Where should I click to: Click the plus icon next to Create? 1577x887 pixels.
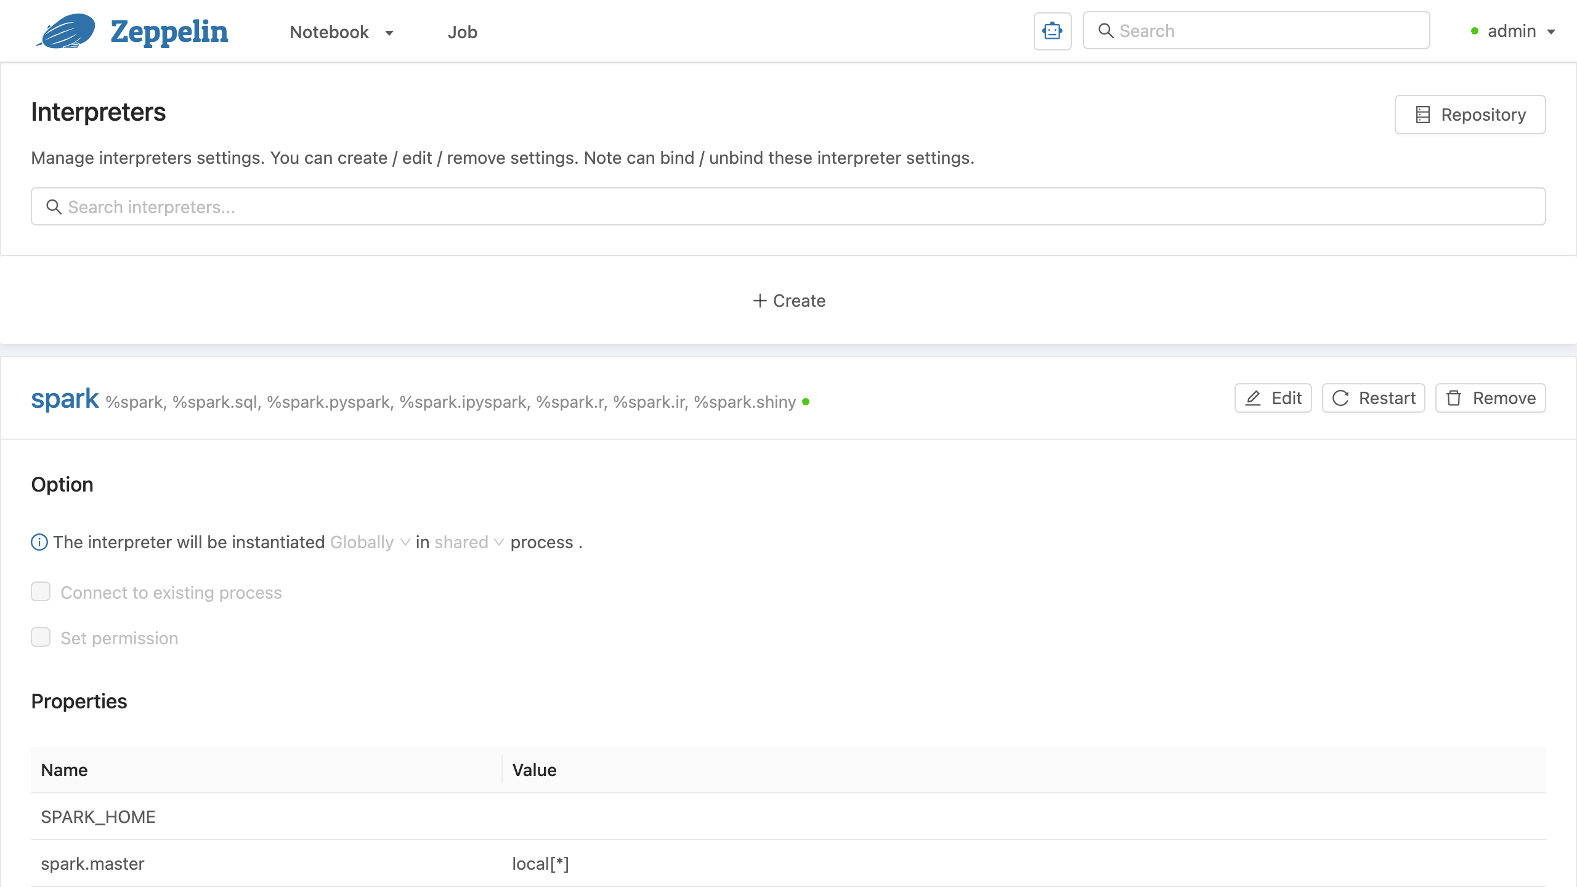[x=760, y=301]
